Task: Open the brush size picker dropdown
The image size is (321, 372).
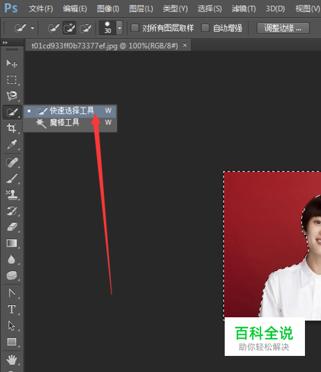Action: pyautogui.click(x=120, y=28)
